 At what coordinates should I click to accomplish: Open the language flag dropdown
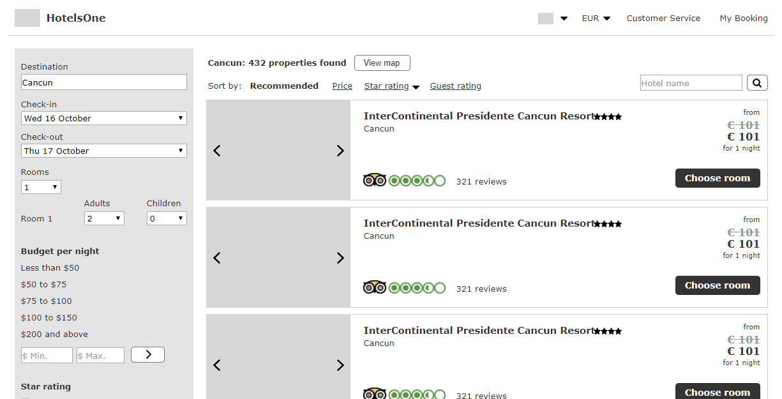pyautogui.click(x=553, y=19)
